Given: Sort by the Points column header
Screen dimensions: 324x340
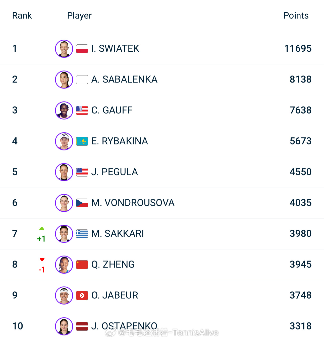Looking at the screenshot, I should pyautogui.click(x=296, y=16).
